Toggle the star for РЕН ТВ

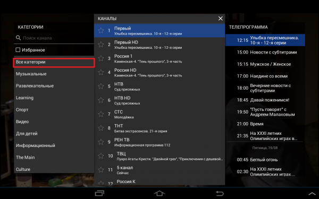click(x=101, y=142)
